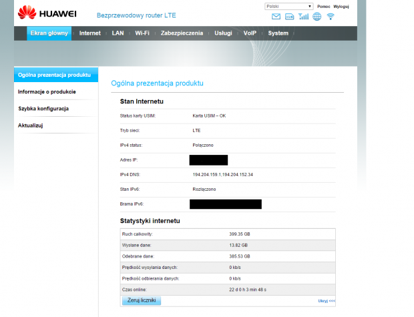Click the signal strength bars icon
Viewport: 414px width, 317px height.
(x=304, y=17)
